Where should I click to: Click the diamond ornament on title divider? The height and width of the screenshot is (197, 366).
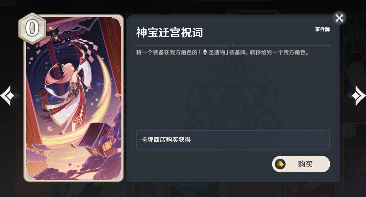click(233, 45)
